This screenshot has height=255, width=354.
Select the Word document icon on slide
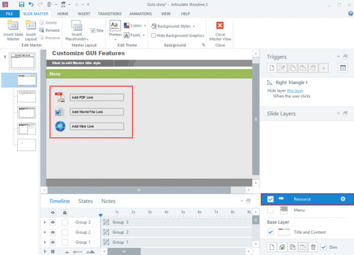tap(60, 112)
